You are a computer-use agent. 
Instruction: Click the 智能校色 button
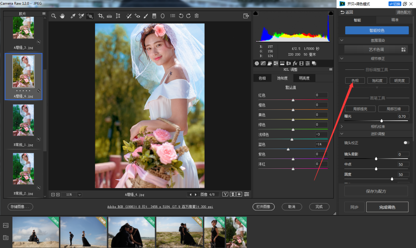tap(377, 30)
